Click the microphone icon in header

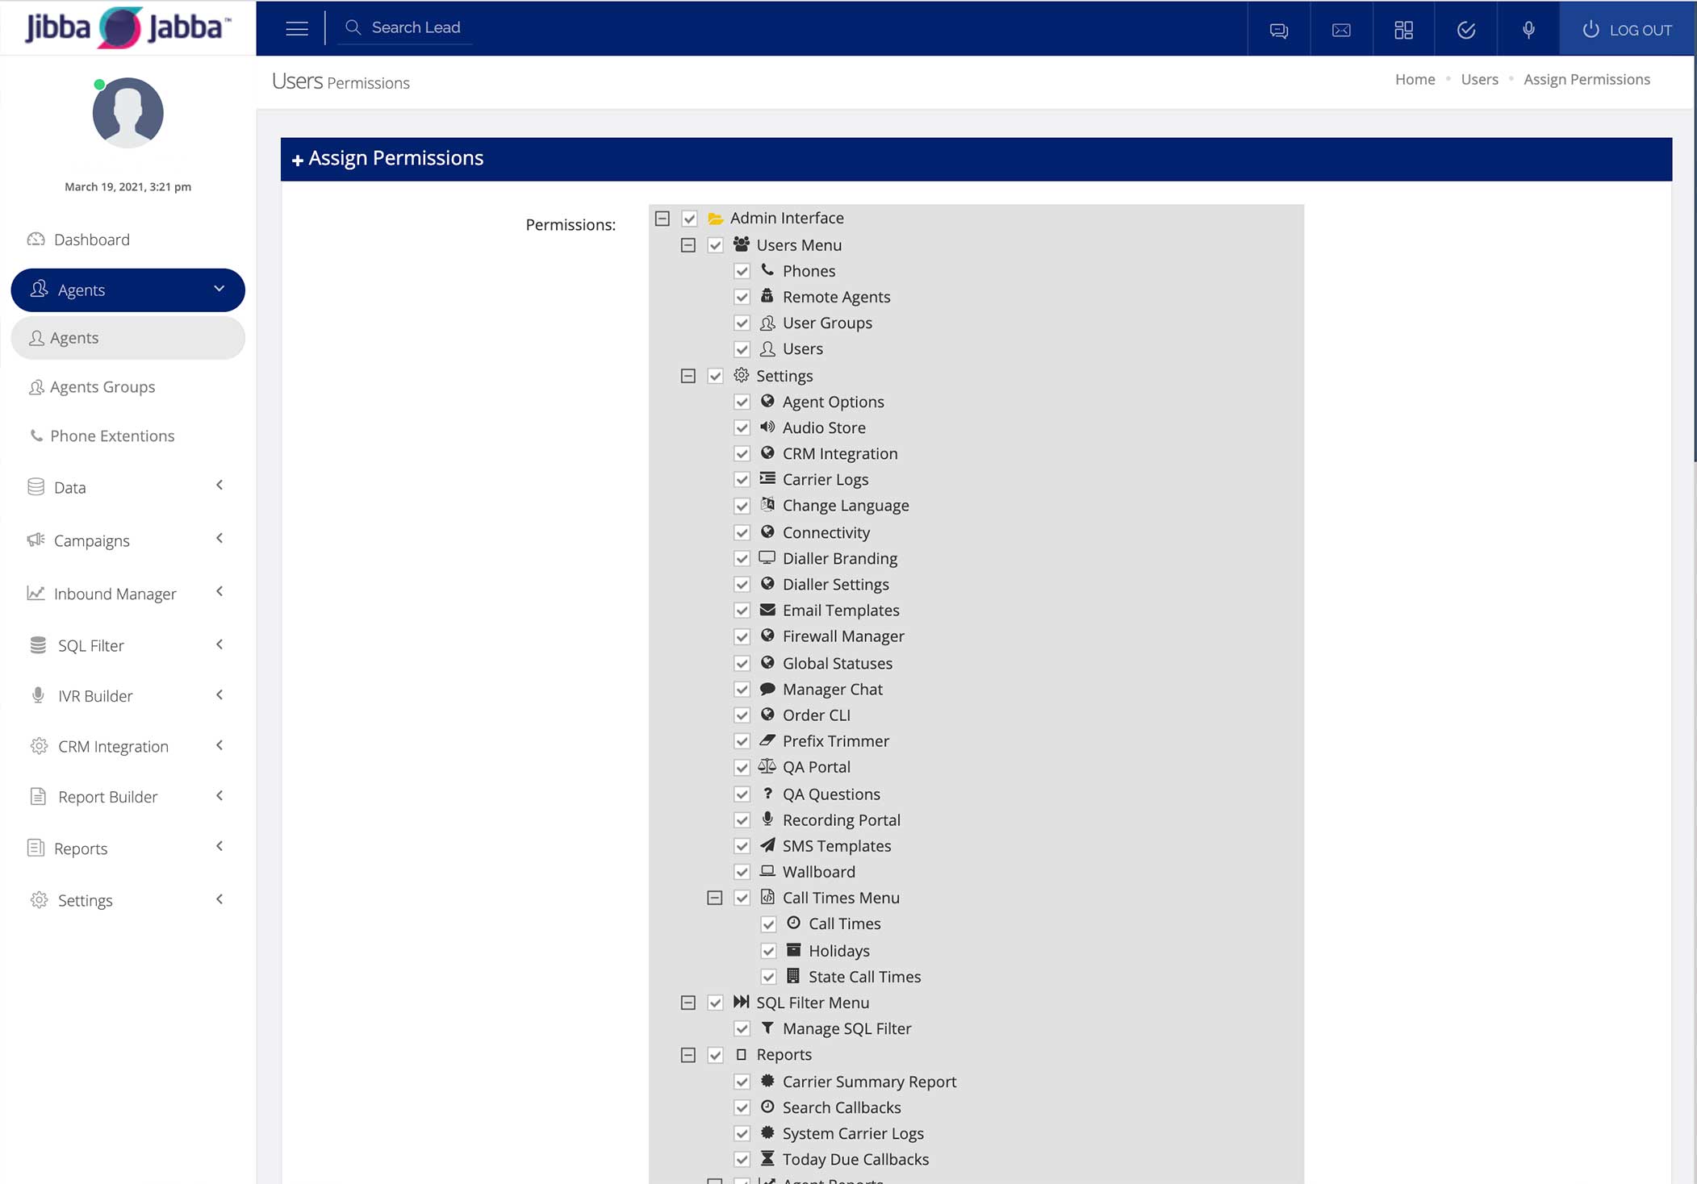coord(1528,30)
